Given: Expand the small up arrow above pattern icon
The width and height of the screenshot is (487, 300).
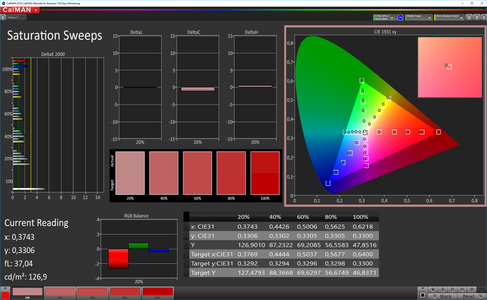Looking at the screenshot, I should coord(423,288).
